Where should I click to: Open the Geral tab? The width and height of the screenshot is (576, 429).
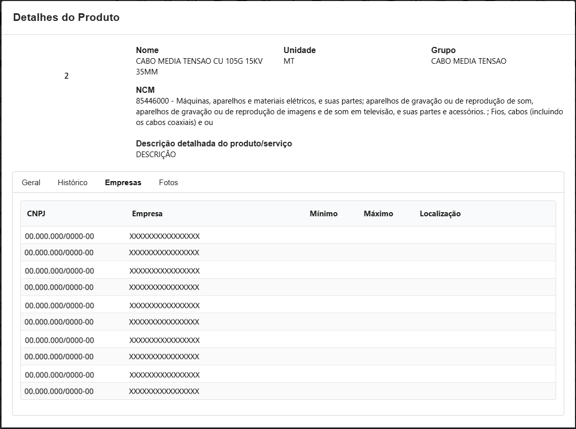coord(31,183)
